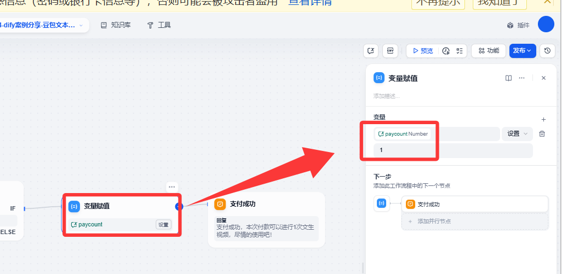Open the version history icon
This screenshot has height=274, width=562.
click(x=547, y=51)
